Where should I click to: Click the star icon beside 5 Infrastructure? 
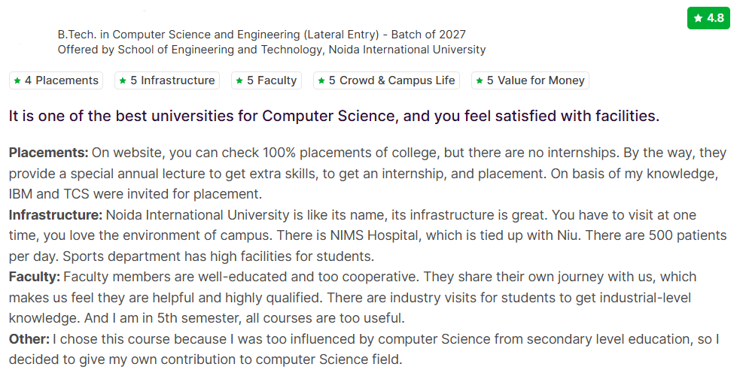coord(123,80)
